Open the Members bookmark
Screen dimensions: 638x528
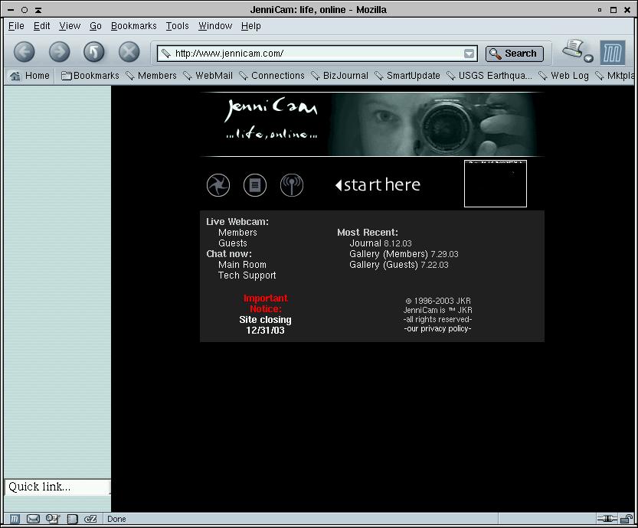(152, 76)
